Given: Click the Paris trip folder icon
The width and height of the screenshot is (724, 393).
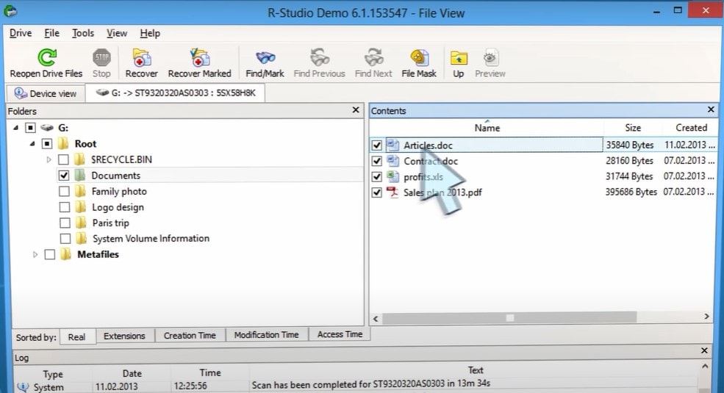Looking at the screenshot, I should [82, 223].
